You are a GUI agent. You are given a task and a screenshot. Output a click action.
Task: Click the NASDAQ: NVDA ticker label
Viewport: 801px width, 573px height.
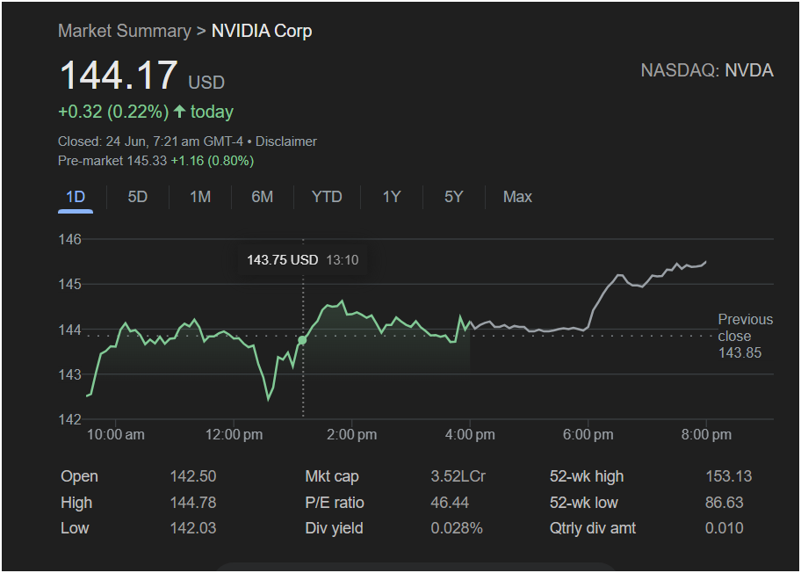pos(707,70)
